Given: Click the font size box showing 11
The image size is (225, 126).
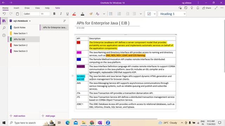Looking at the screenshot, I should pos(45,14).
